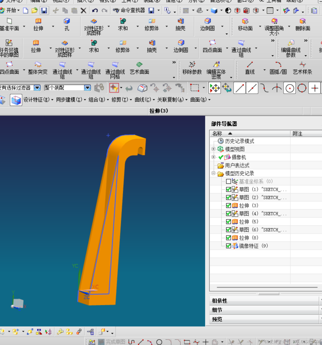Open the selection filter 过滤器 dropdown
Image resolution: width=322 pixels, height=345 pixels.
37,88
